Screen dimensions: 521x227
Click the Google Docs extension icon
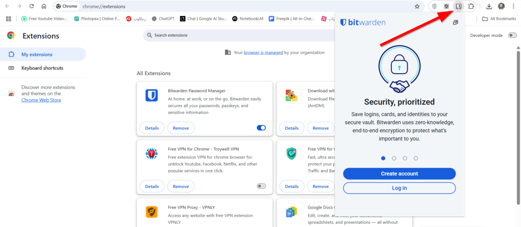coord(292,212)
